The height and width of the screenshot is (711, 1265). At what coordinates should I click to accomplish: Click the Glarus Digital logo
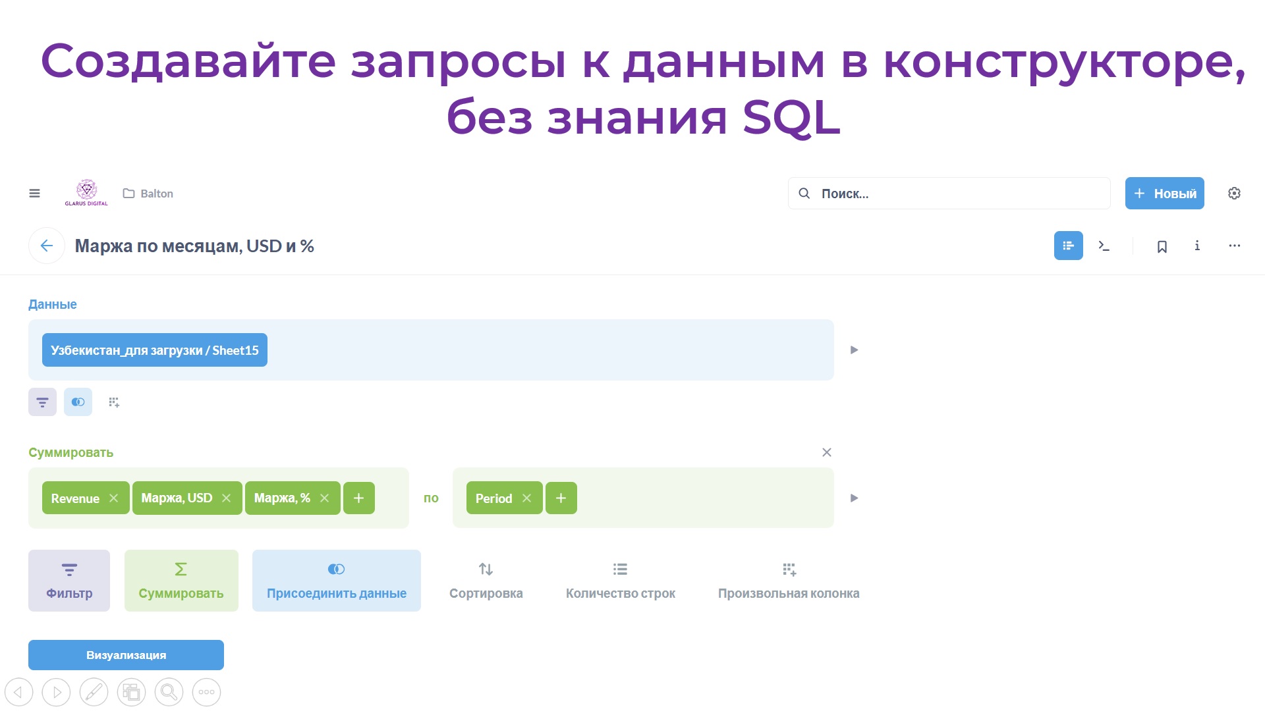pos(86,193)
